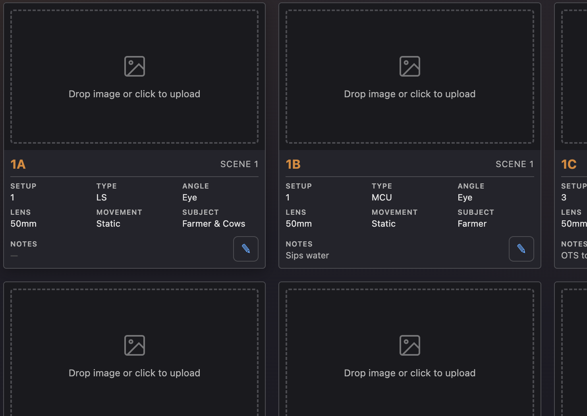Click Static movement value in shot 1B
The width and height of the screenshot is (587, 416).
point(383,223)
